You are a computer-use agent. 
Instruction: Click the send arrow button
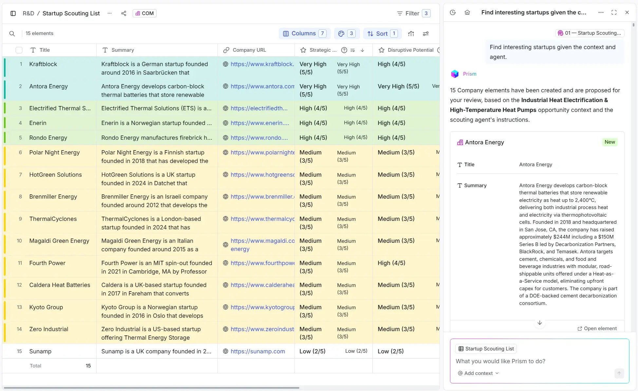[619, 373]
